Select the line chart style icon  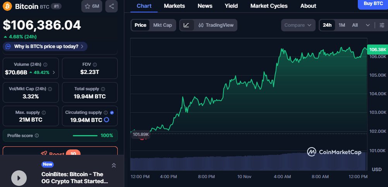[x=186, y=25]
